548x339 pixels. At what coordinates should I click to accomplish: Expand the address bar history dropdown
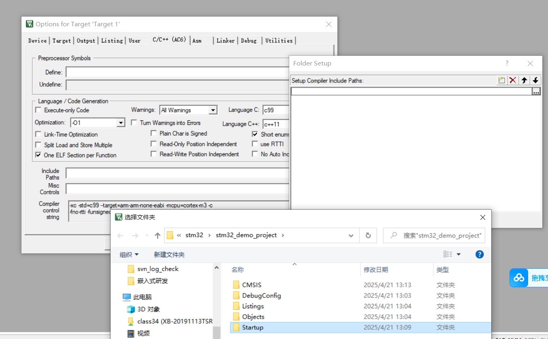(351, 235)
